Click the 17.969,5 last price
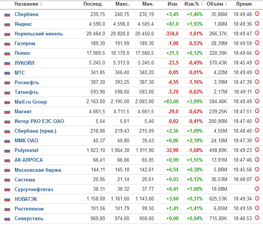263x225 pixels. [x=96, y=53]
